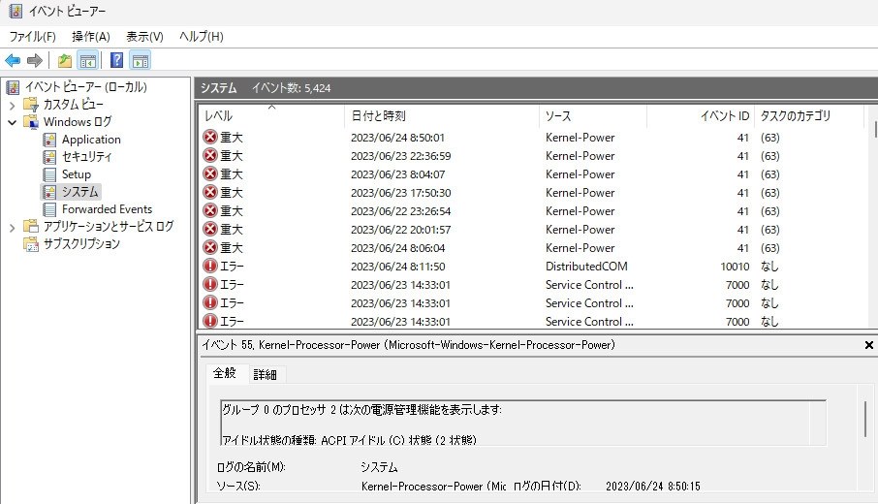Select the カスタム ビュー folder

point(74,104)
